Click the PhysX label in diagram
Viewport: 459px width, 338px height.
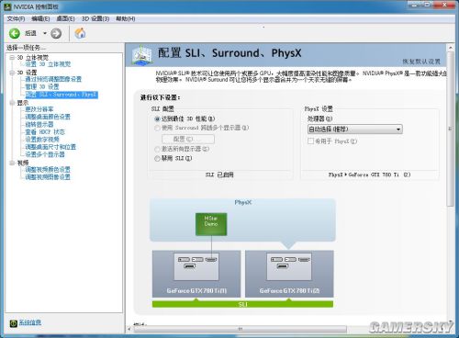tap(243, 202)
